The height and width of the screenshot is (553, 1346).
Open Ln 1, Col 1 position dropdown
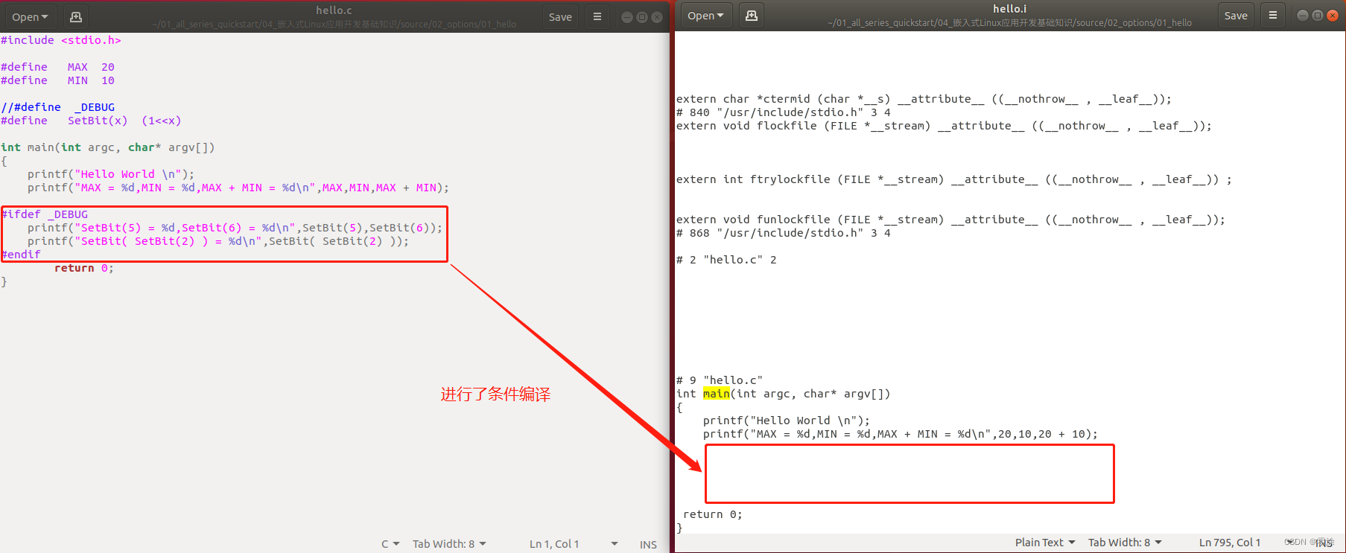[x=574, y=544]
